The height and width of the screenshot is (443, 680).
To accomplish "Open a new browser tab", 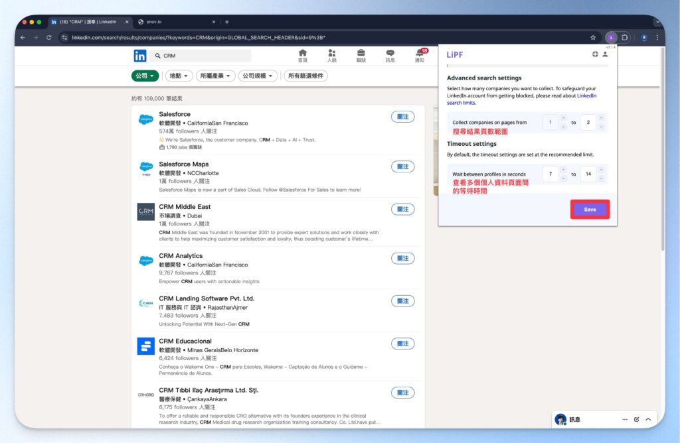I will [227, 22].
